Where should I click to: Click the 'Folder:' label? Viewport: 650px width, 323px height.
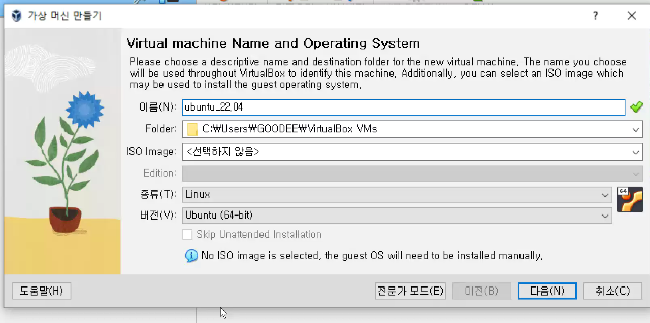click(160, 129)
